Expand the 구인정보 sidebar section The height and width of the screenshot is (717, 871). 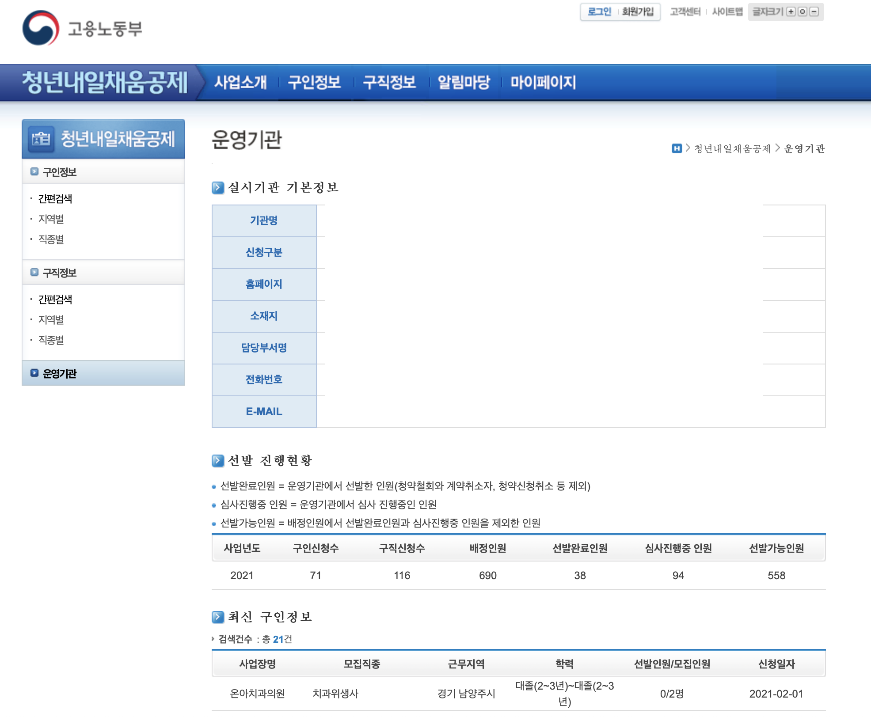59,172
